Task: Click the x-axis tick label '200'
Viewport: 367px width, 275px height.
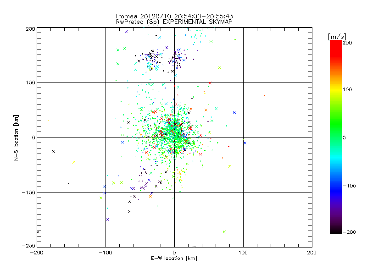Action: 312,253
